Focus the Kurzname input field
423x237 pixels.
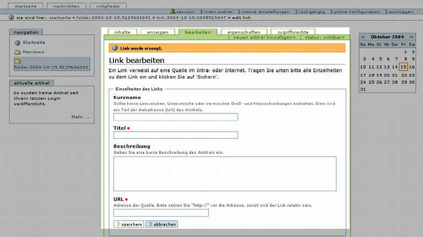coord(176,117)
